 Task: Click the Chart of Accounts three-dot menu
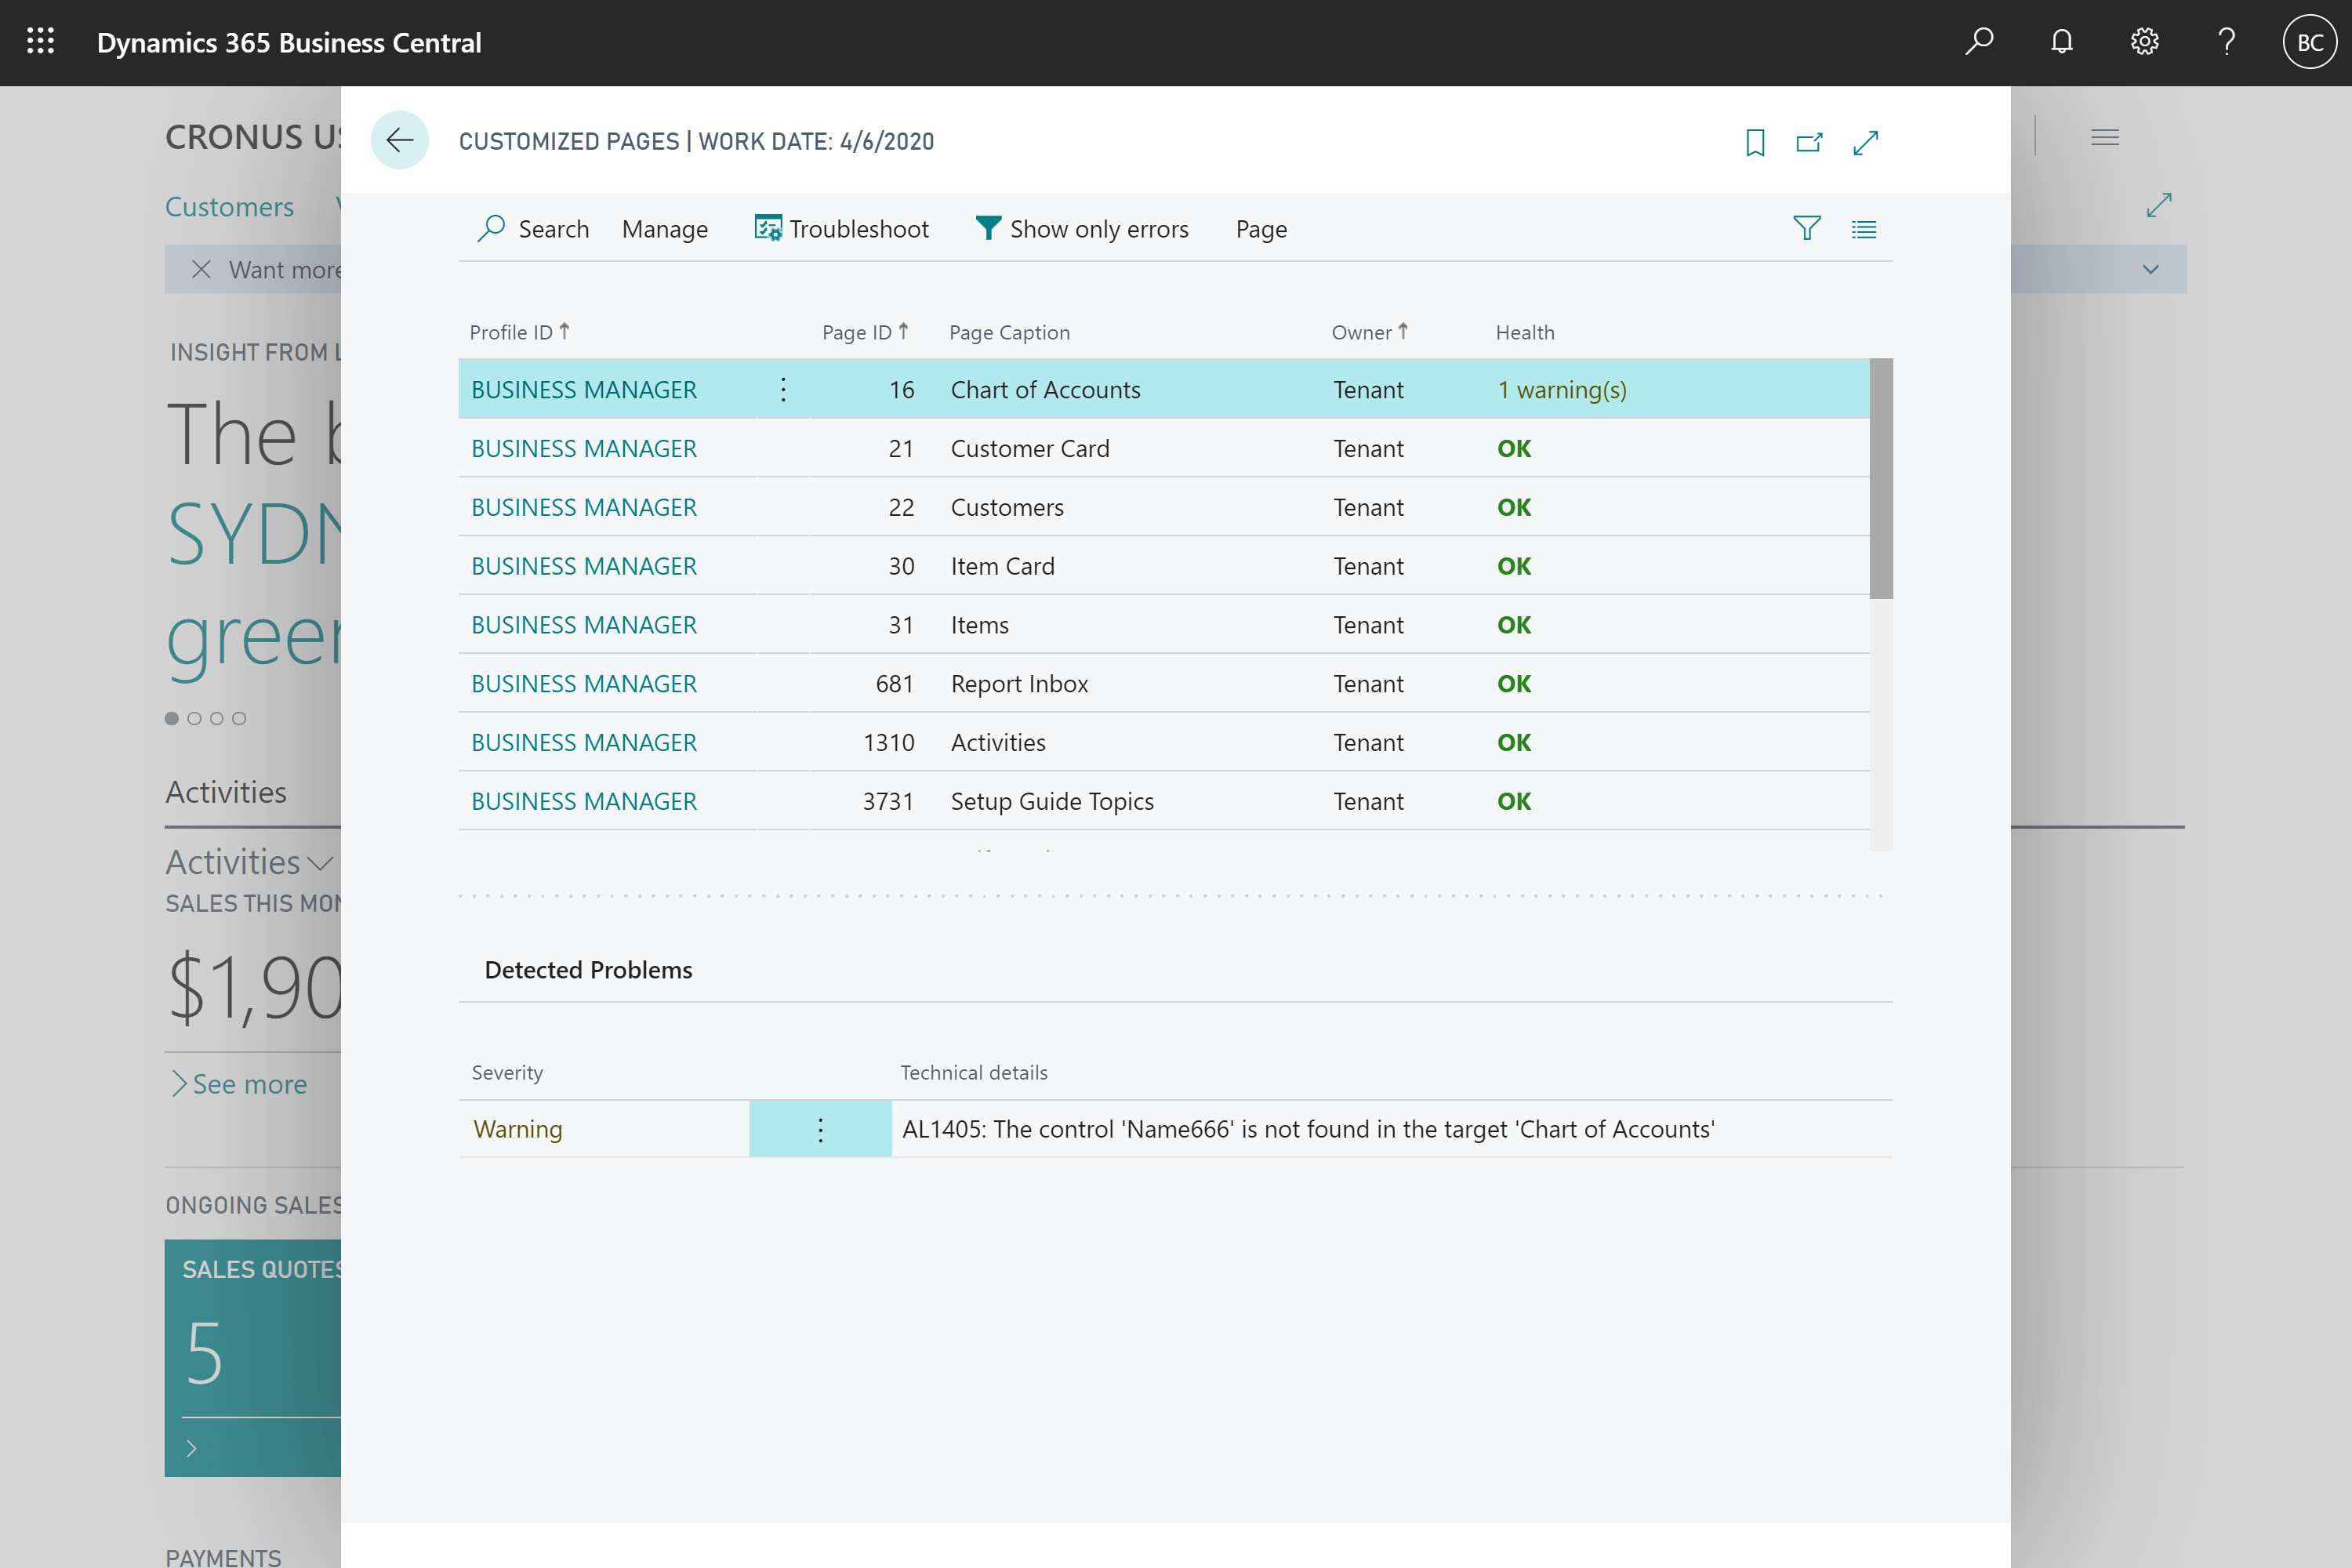pyautogui.click(x=782, y=389)
